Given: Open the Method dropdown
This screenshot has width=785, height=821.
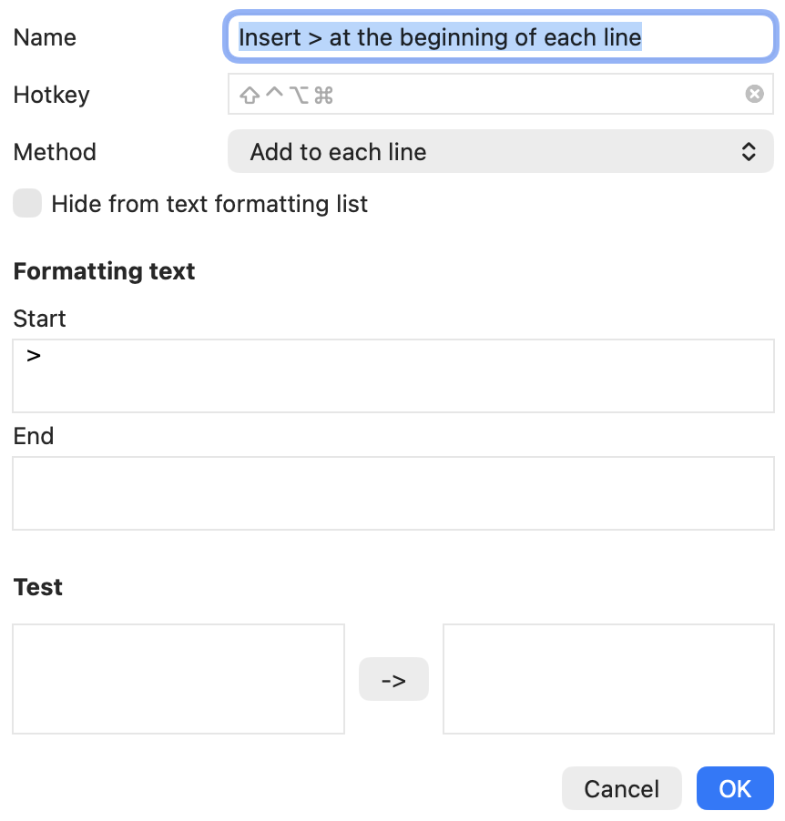Looking at the screenshot, I should click(x=501, y=151).
